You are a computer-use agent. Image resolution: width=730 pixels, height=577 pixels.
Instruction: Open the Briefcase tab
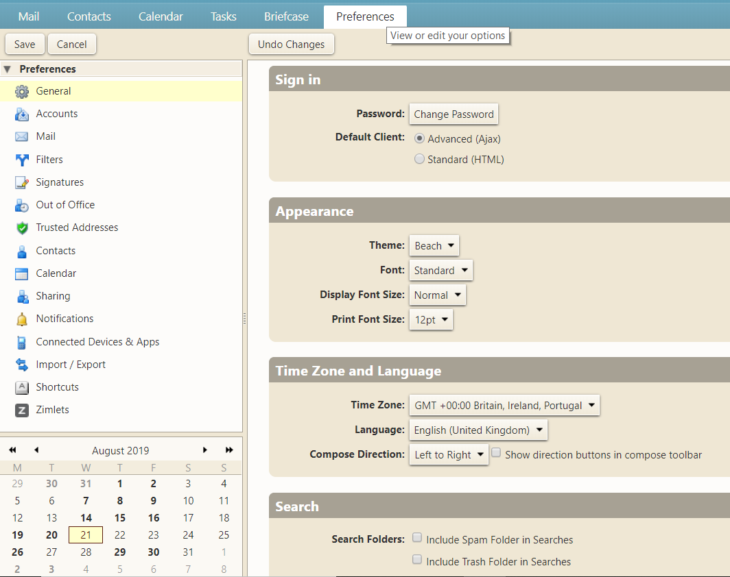click(286, 16)
